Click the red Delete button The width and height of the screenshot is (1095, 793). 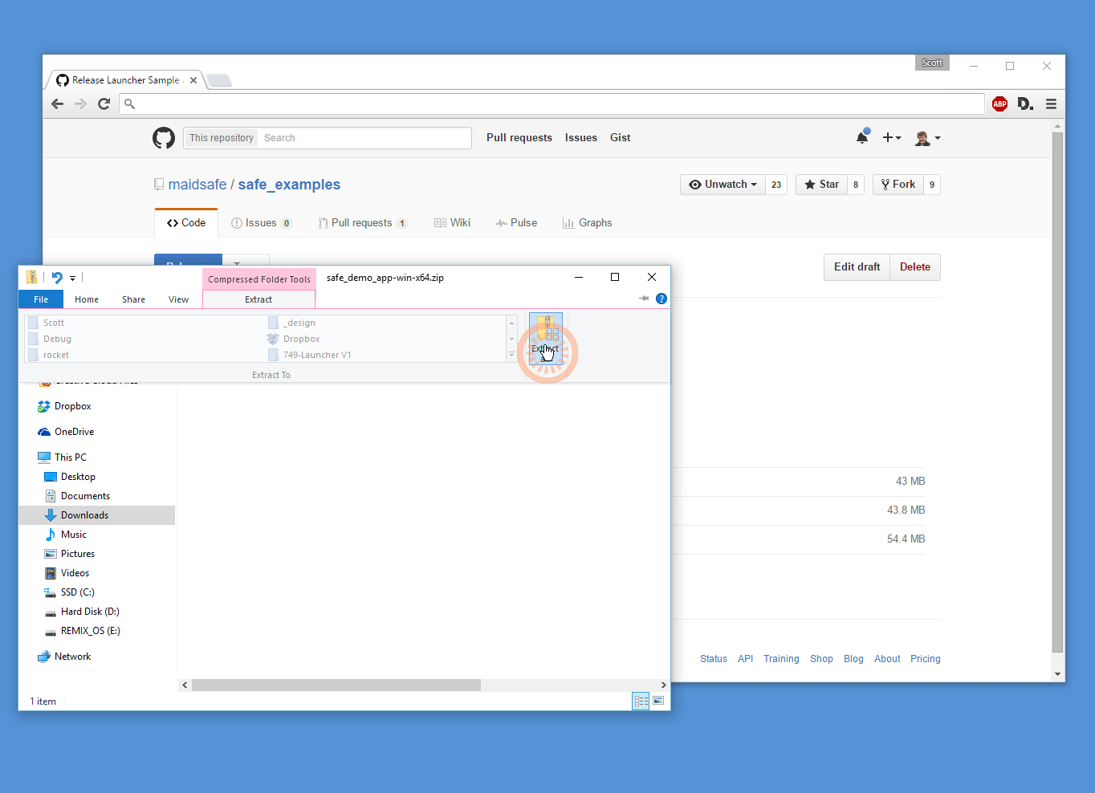[915, 267]
